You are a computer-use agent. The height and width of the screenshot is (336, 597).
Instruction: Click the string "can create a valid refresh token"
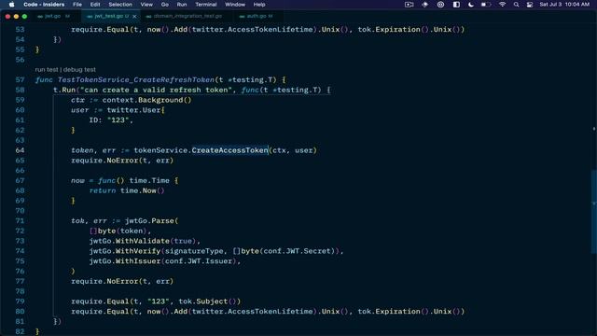tap(156, 91)
